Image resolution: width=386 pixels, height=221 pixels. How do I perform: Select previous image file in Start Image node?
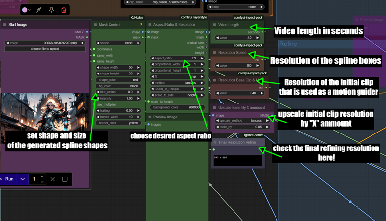point(7,43)
